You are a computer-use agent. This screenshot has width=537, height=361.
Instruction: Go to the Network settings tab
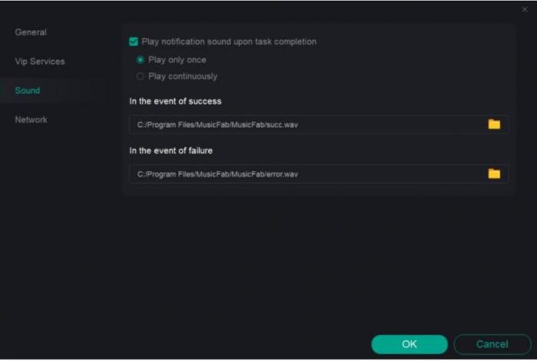(31, 120)
